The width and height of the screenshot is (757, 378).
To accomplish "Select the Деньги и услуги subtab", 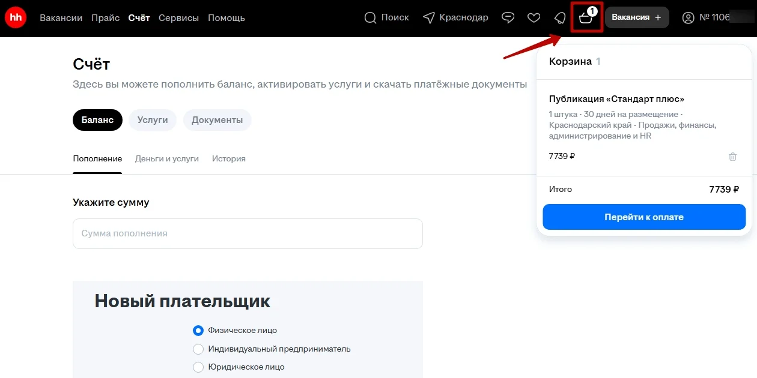I will [x=167, y=159].
